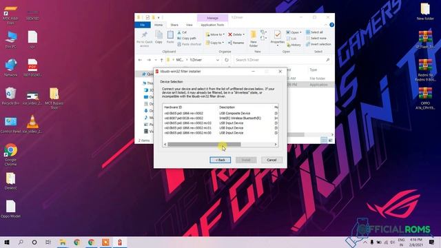The image size is (441, 248).
Task: Click History in the Open group
Action: 294,45
